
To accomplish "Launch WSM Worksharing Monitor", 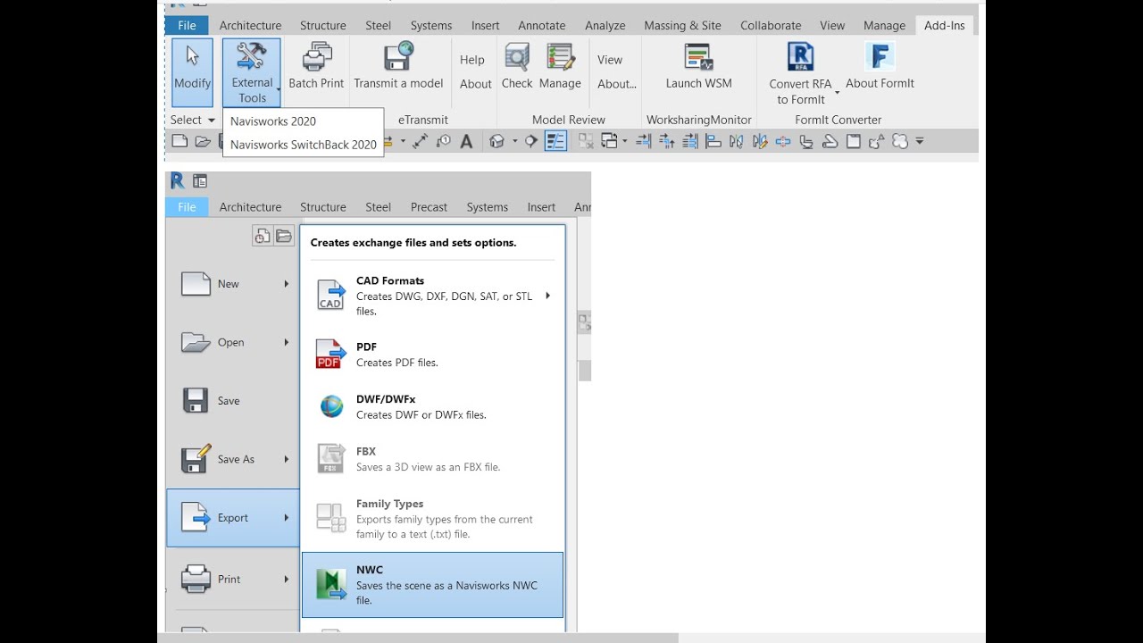I will click(x=698, y=67).
